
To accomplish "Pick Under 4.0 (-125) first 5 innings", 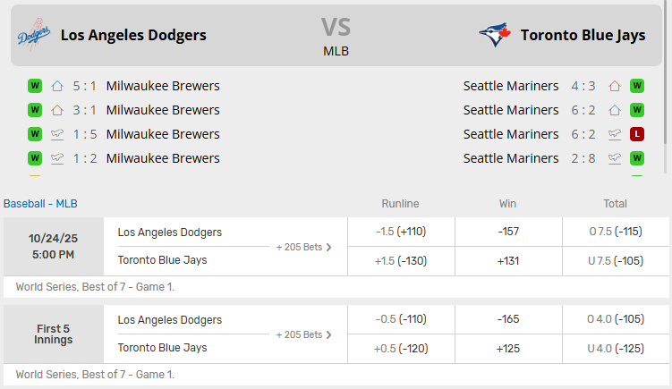I will click(x=615, y=348).
